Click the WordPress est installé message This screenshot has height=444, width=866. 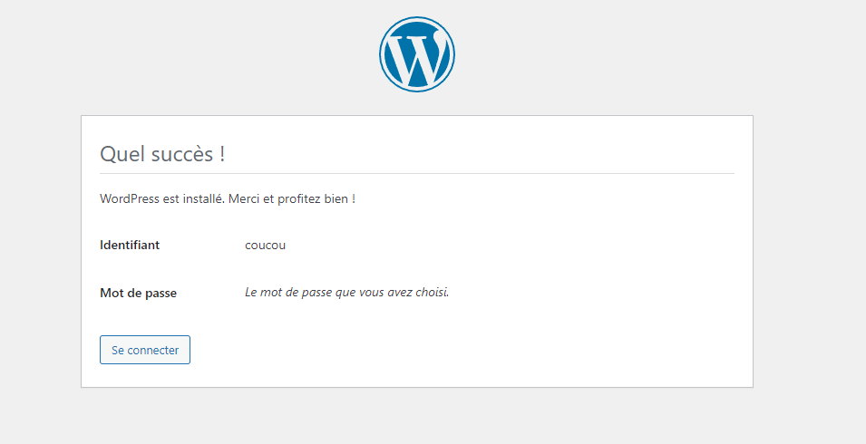point(228,198)
